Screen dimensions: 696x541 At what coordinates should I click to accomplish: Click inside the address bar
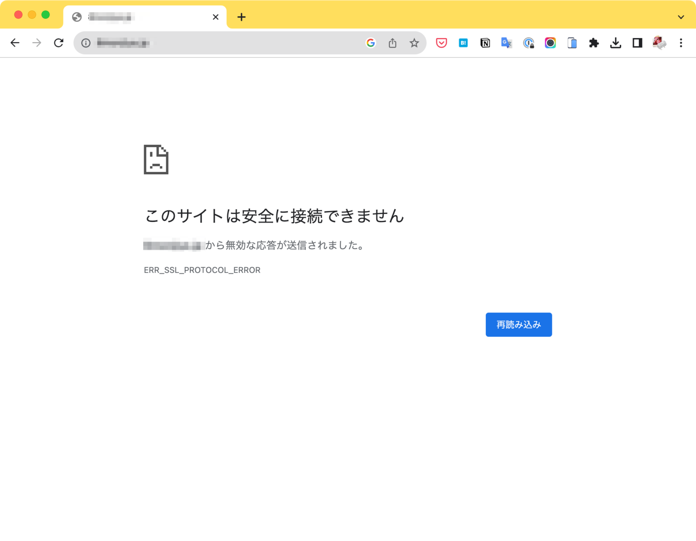point(204,43)
